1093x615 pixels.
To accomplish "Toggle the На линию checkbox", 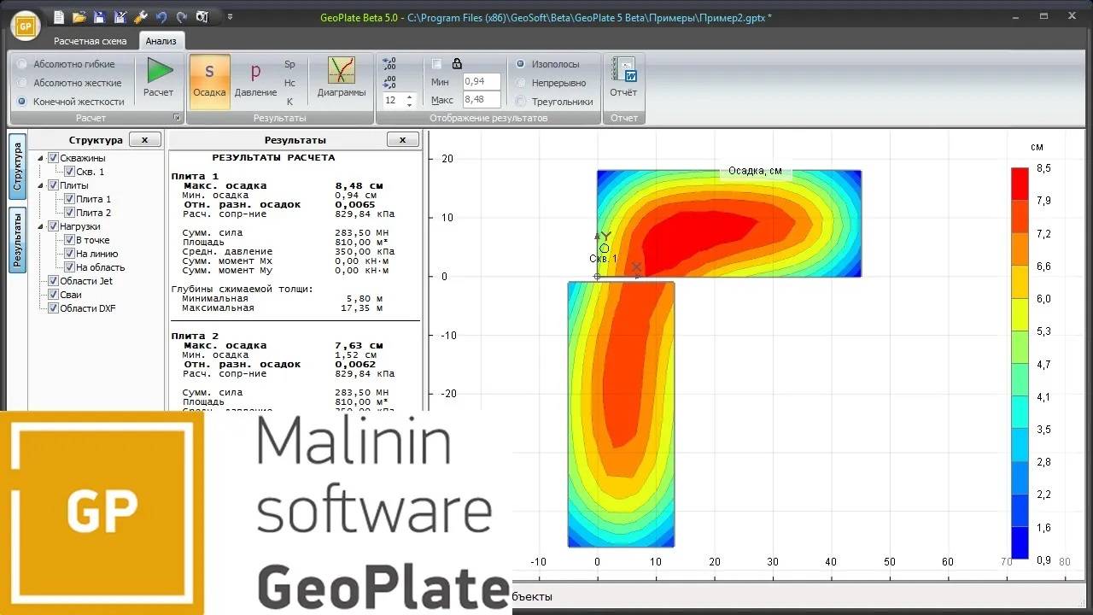I will pyautogui.click(x=70, y=254).
